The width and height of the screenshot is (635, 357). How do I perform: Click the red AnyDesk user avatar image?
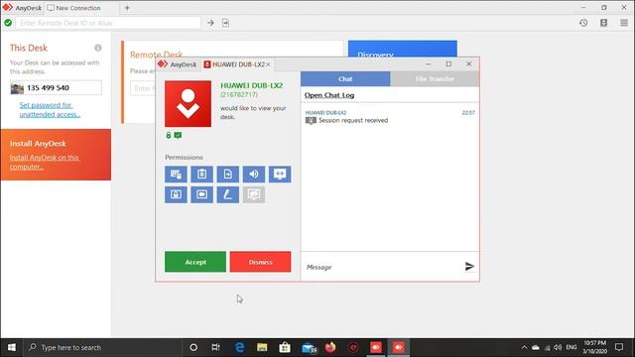click(x=188, y=103)
